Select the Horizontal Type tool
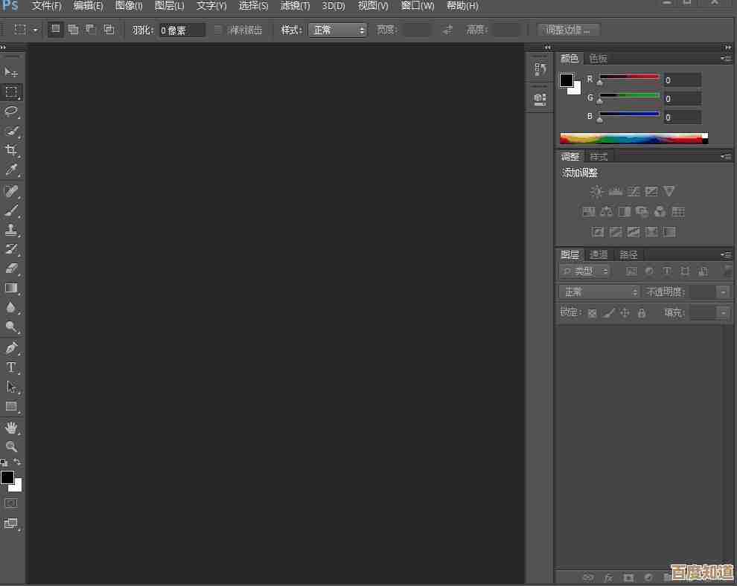Image resolution: width=737 pixels, height=586 pixels. pyautogui.click(x=11, y=367)
